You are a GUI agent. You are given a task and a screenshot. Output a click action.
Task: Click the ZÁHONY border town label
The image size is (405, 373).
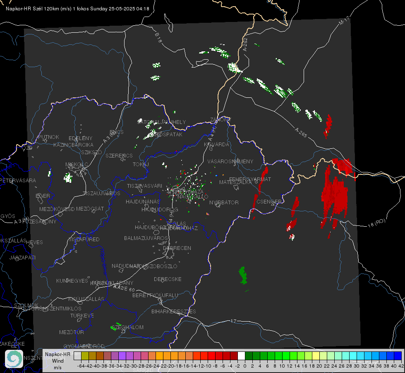pos(220,120)
